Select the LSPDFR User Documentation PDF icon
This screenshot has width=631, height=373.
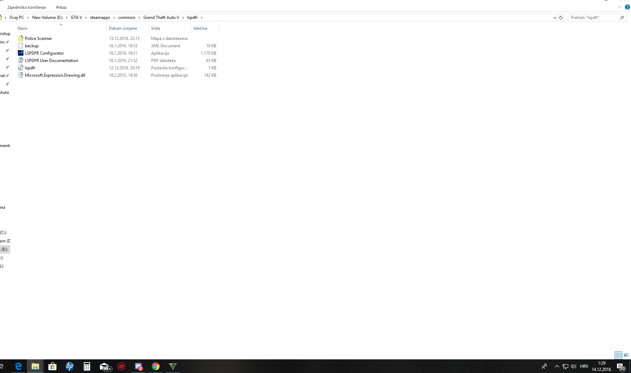21,61
